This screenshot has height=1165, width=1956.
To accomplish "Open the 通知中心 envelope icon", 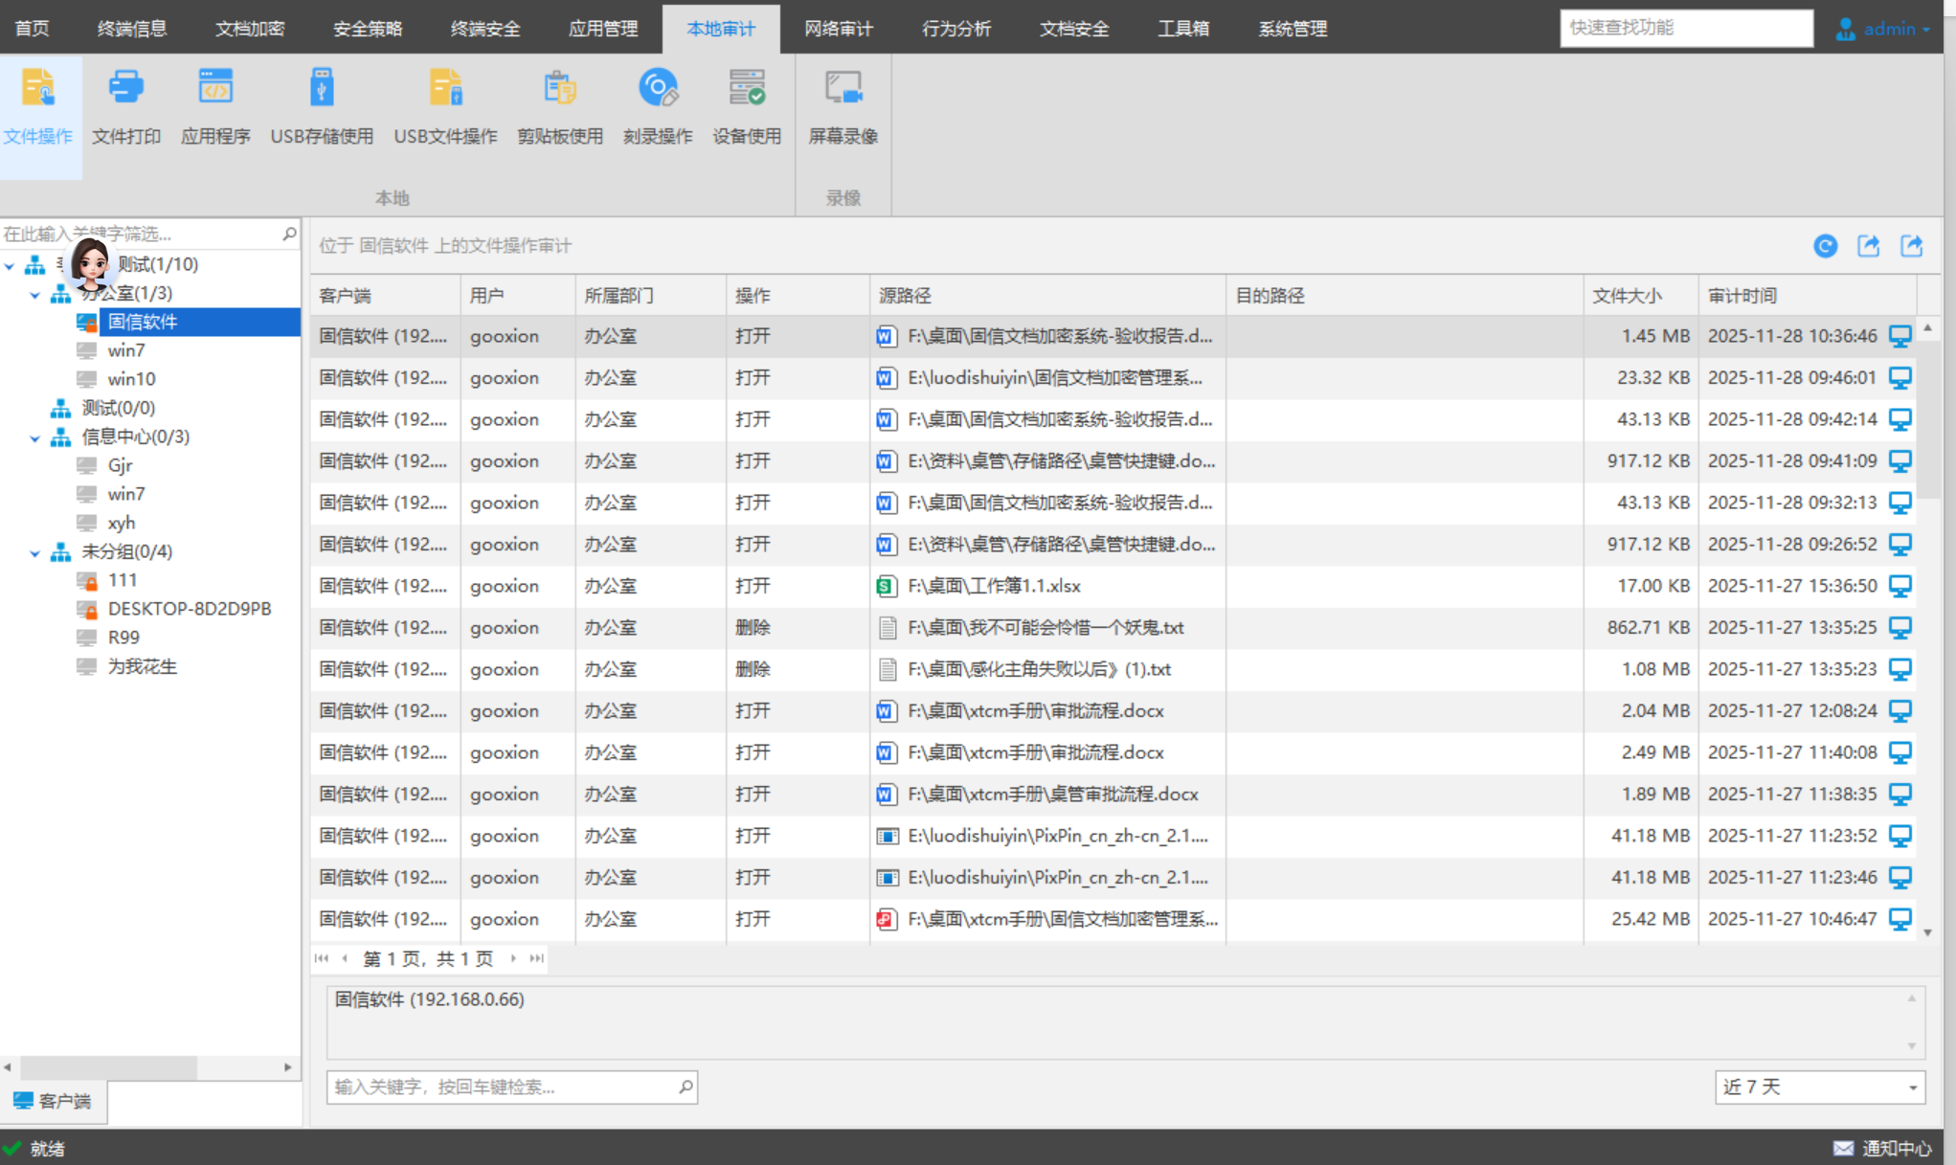I will pyautogui.click(x=1843, y=1148).
